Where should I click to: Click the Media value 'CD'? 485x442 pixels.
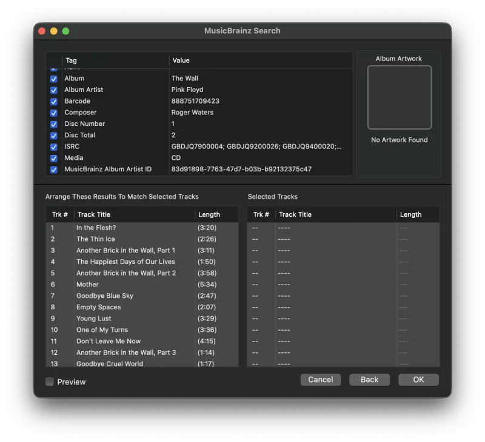pos(176,158)
